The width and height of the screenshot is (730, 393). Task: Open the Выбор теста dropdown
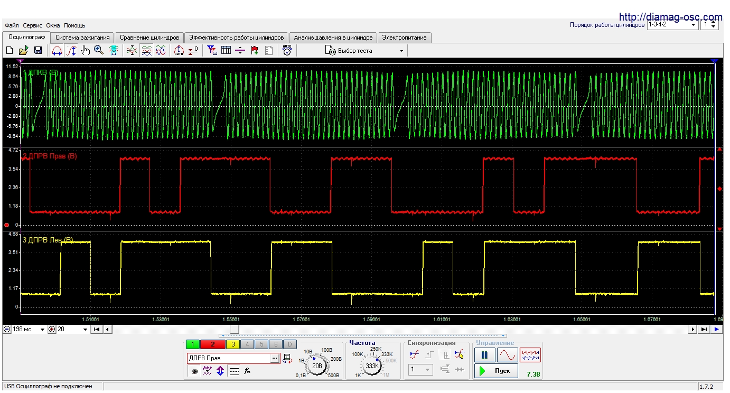point(364,51)
